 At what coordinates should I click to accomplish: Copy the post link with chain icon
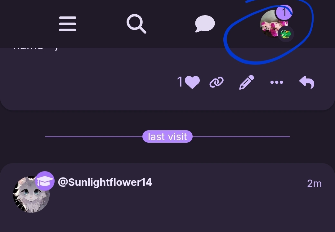click(x=217, y=82)
